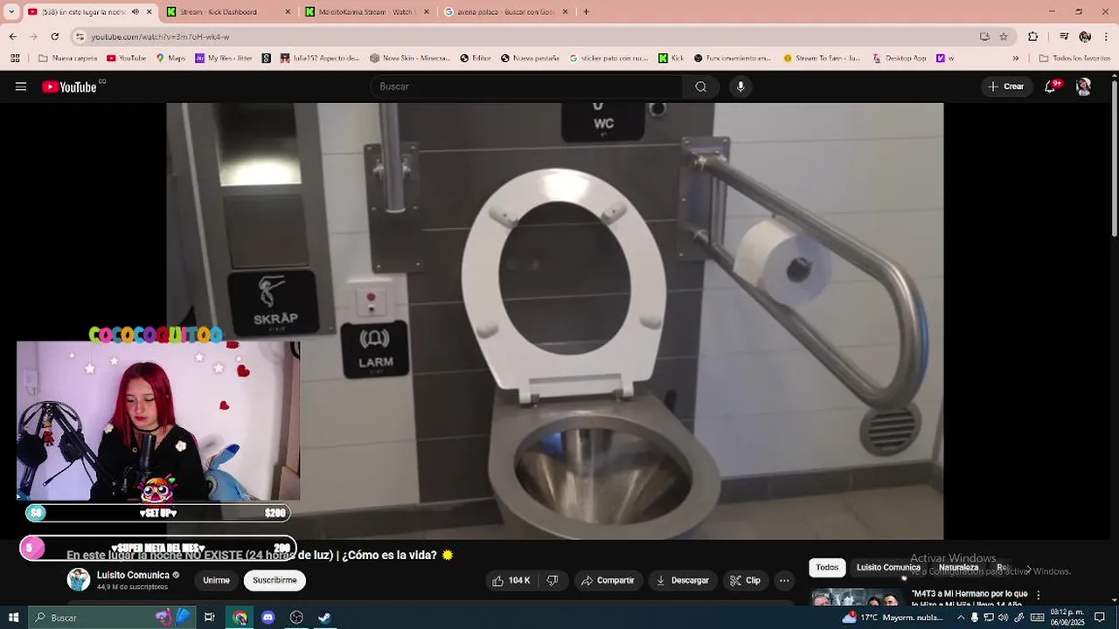The height and width of the screenshot is (629, 1119).
Task: Open the Luisito Comunica channel name link
Action: (x=133, y=575)
